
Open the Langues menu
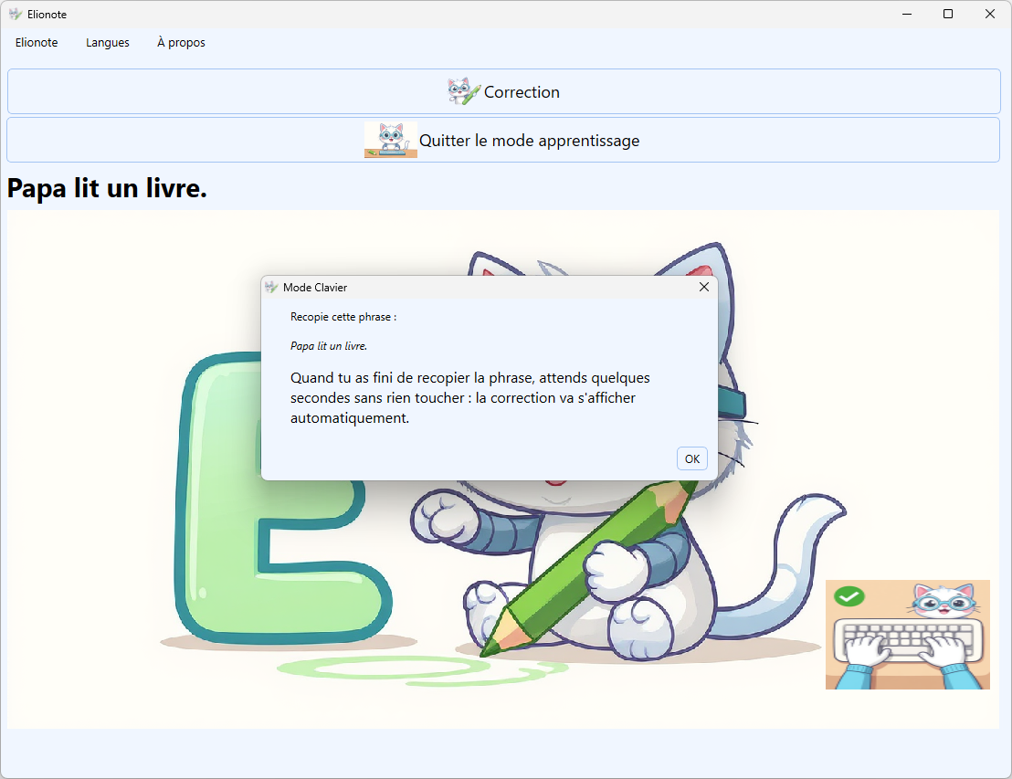pos(108,43)
